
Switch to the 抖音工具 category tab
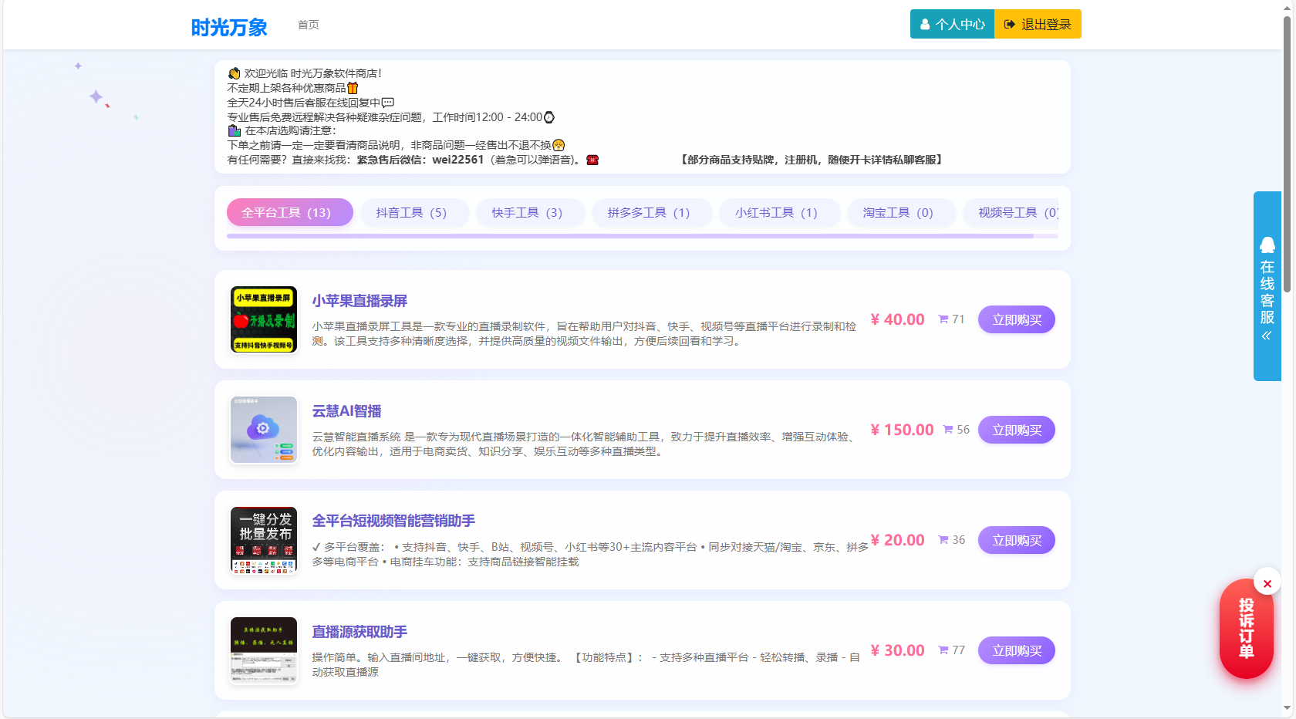click(415, 212)
